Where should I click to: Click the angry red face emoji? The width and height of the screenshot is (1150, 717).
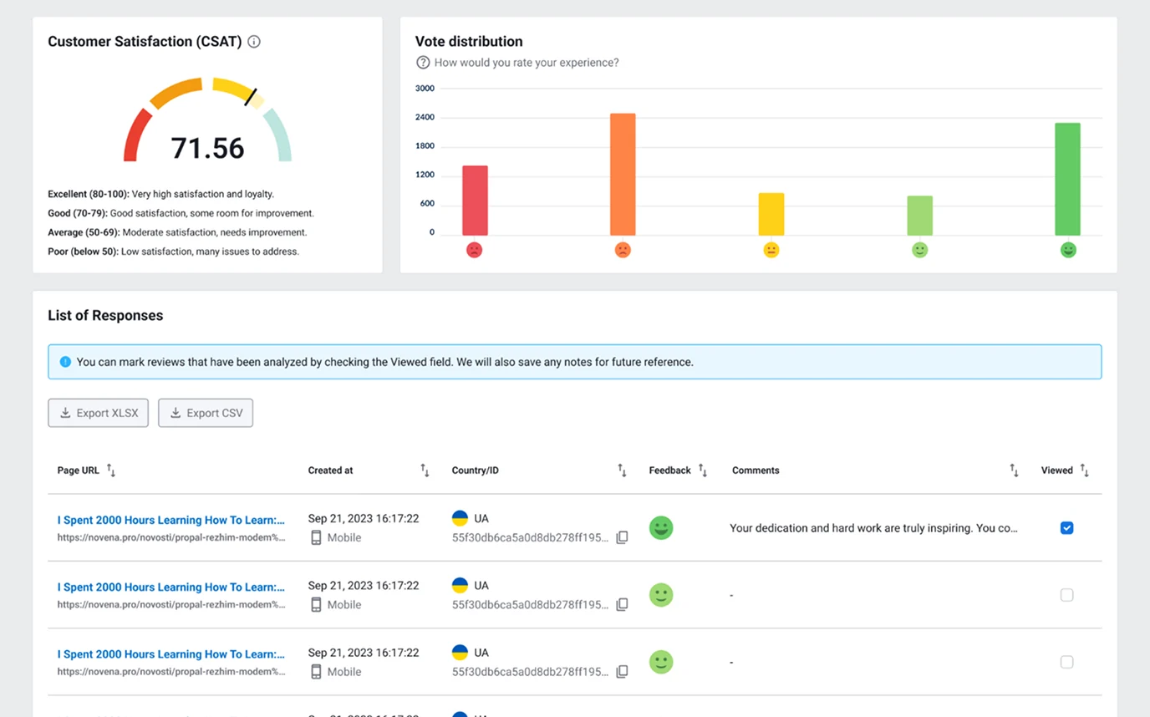click(x=474, y=250)
